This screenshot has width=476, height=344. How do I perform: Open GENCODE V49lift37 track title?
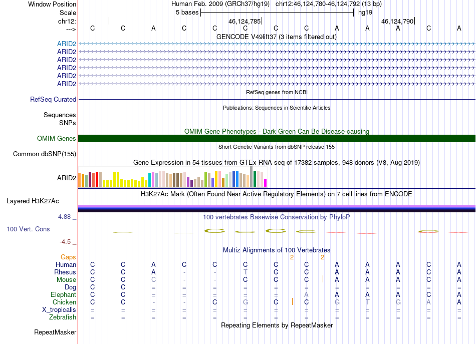(276, 37)
